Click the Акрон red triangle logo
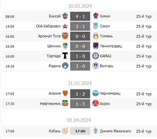The height and width of the screenshot is (139, 157). click(96, 103)
